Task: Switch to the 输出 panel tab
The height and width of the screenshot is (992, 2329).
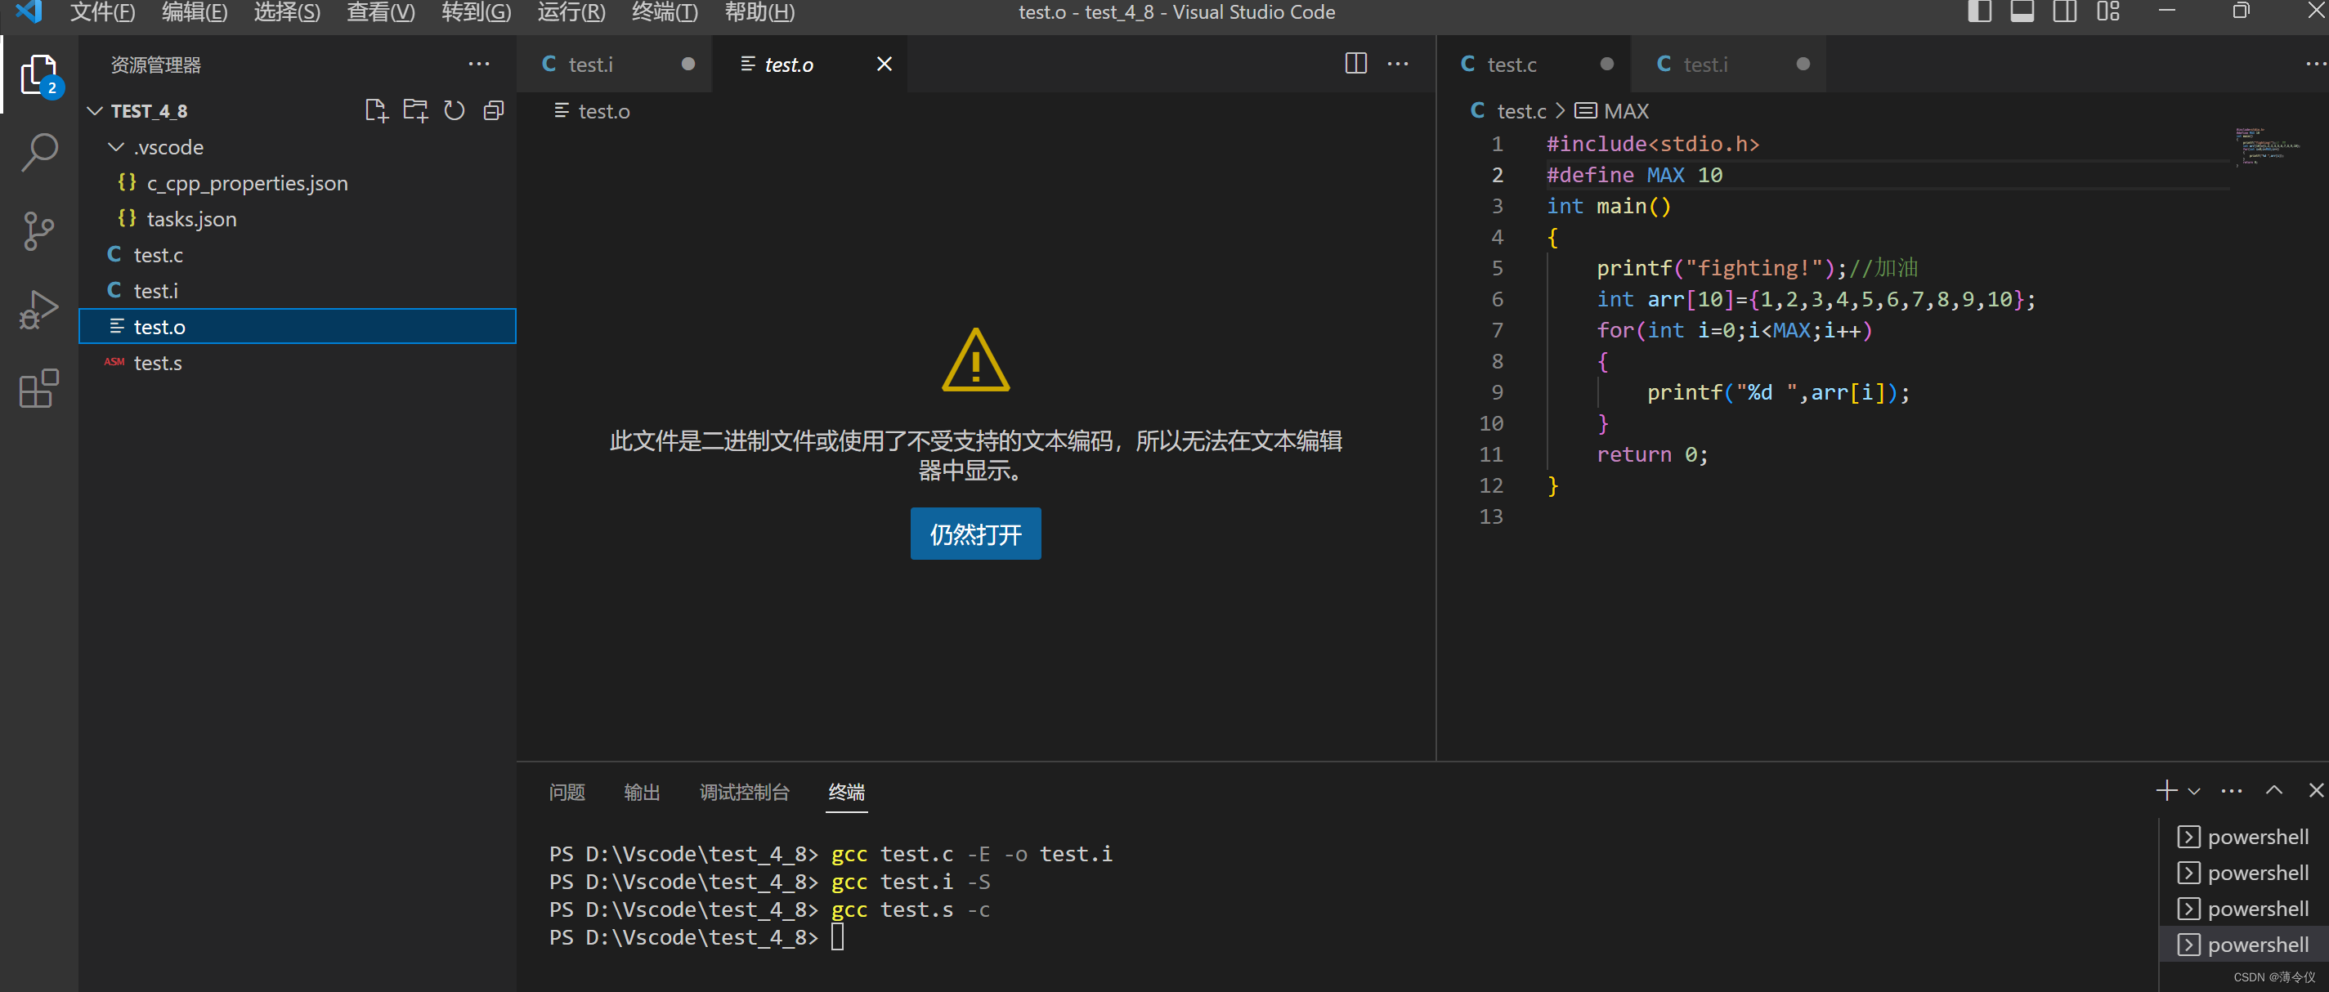Action: click(x=642, y=793)
